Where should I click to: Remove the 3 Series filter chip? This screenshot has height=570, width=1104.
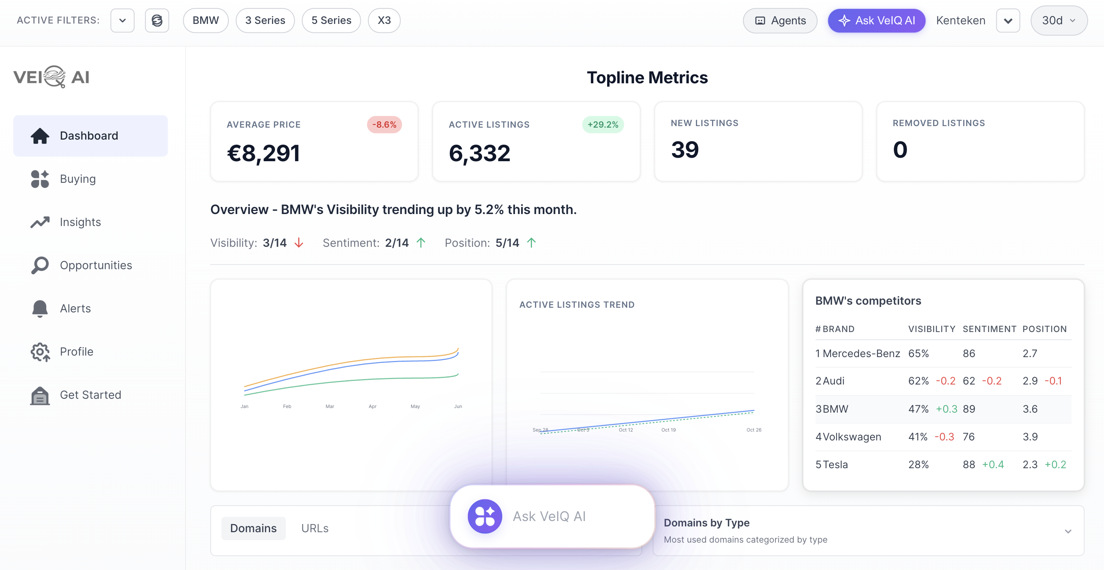(265, 20)
